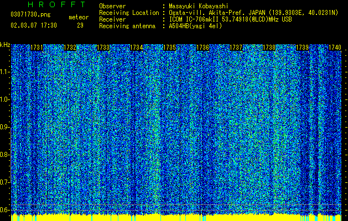348x221 pixels.
Task: Select the ICOM IC-706mkII receiver text
Action: point(230,19)
